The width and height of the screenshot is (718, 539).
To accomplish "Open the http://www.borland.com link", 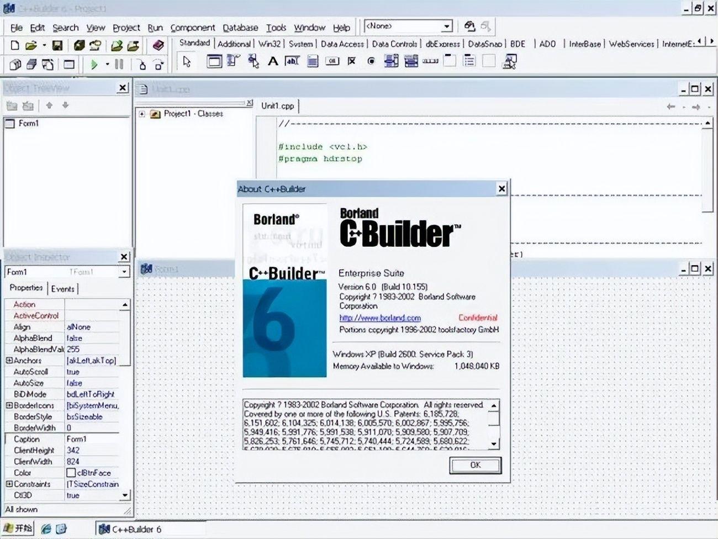I will (380, 318).
